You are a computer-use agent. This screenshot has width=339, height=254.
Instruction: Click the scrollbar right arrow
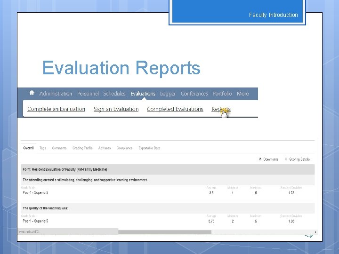click(315, 232)
